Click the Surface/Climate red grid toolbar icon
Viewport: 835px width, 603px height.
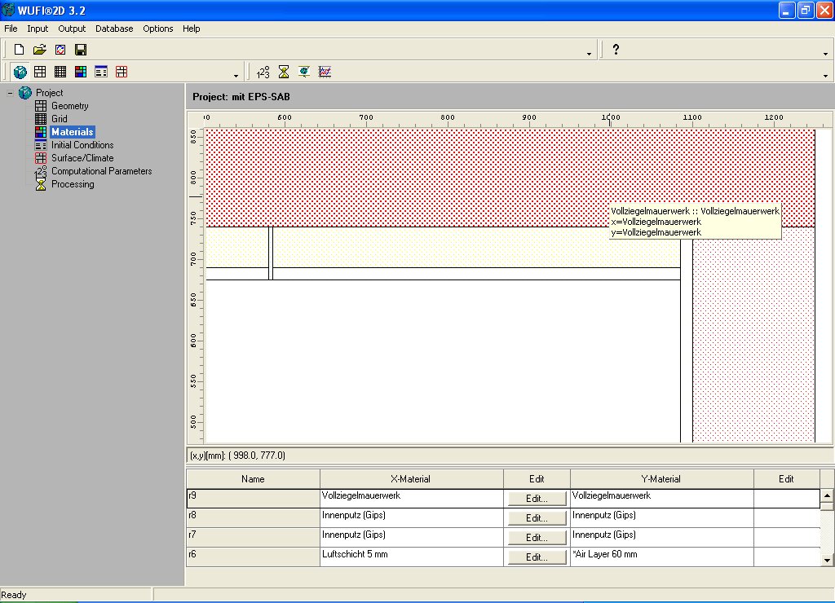pos(121,72)
